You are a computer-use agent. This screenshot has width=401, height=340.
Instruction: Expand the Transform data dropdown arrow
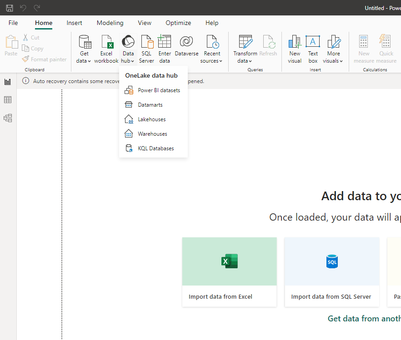251,61
